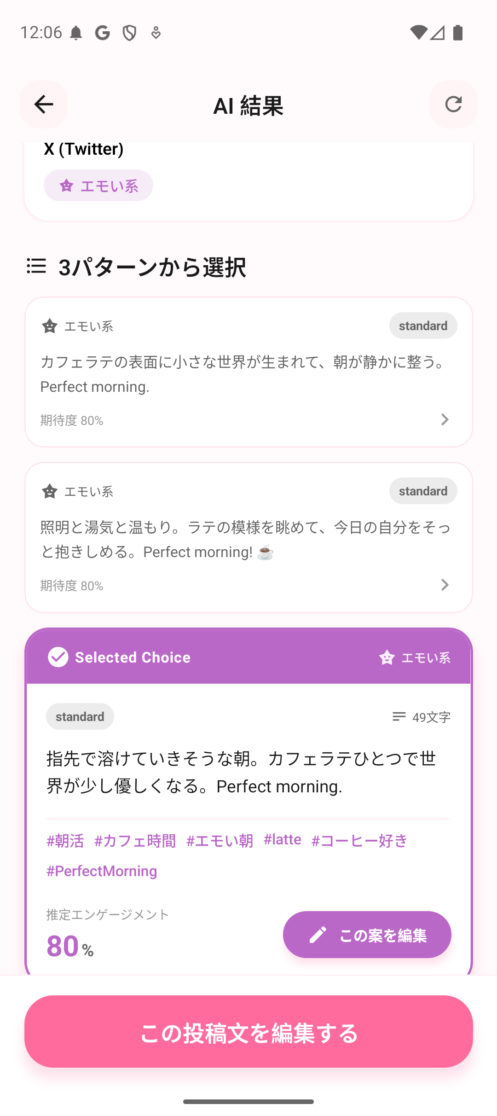Tap the standard tag in the selected card
Screen dimensions: 497x1116
point(80,717)
